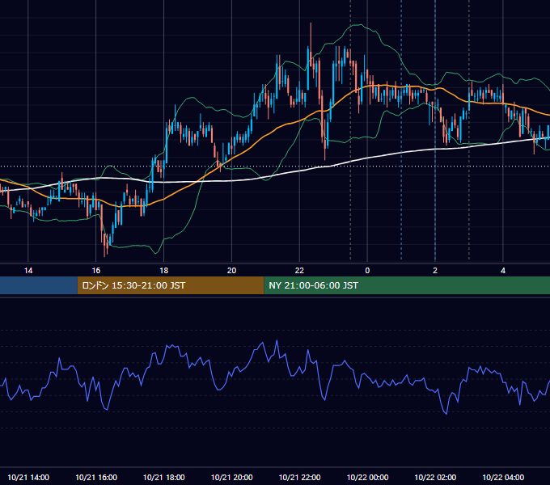Viewport: 550px width, 485px height.
Task: Click hour label 0 on the price chart axis
Action: click(x=367, y=271)
